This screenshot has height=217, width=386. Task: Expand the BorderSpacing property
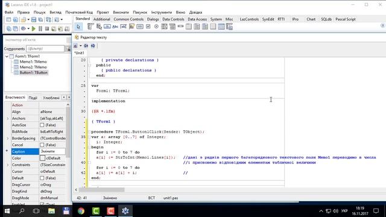8,138
